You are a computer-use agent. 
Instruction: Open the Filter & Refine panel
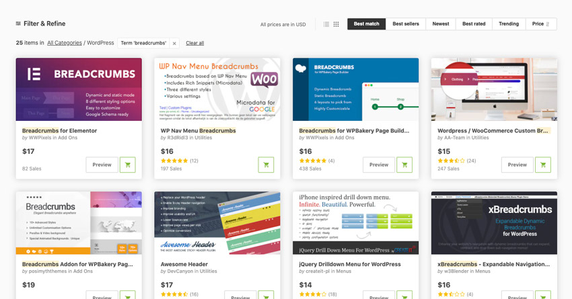40,24
